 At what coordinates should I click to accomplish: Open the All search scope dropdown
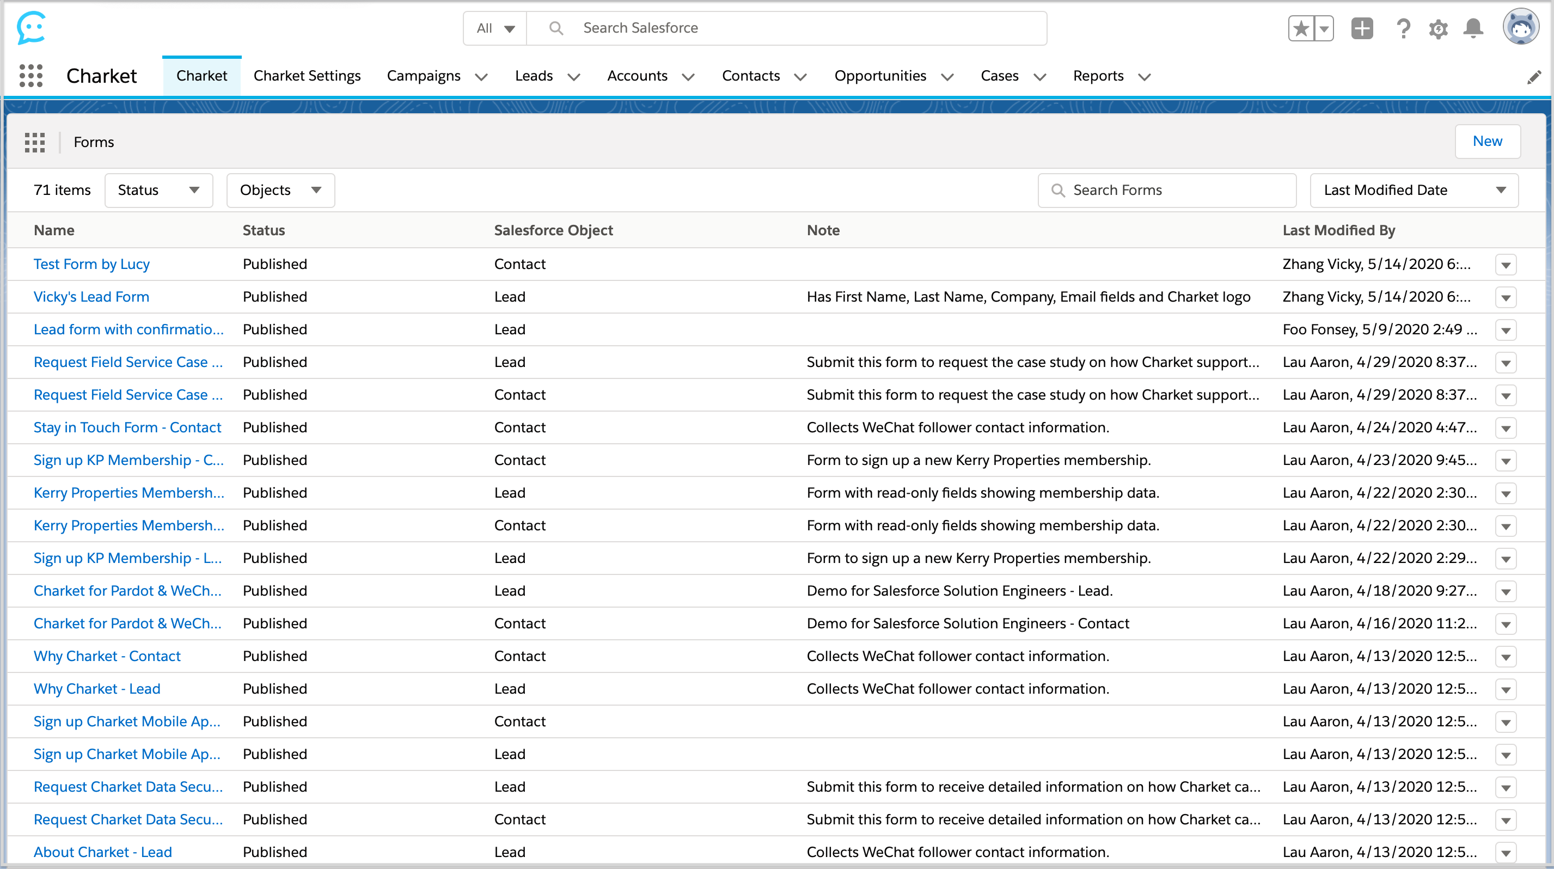click(495, 28)
